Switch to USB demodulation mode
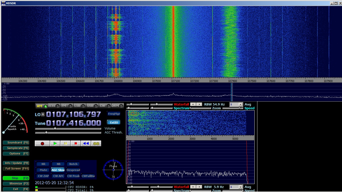The width and height of the screenshot is (342, 192). (92, 106)
